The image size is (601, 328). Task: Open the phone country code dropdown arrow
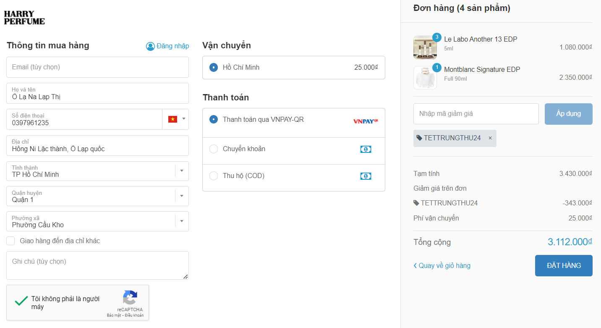pos(183,119)
